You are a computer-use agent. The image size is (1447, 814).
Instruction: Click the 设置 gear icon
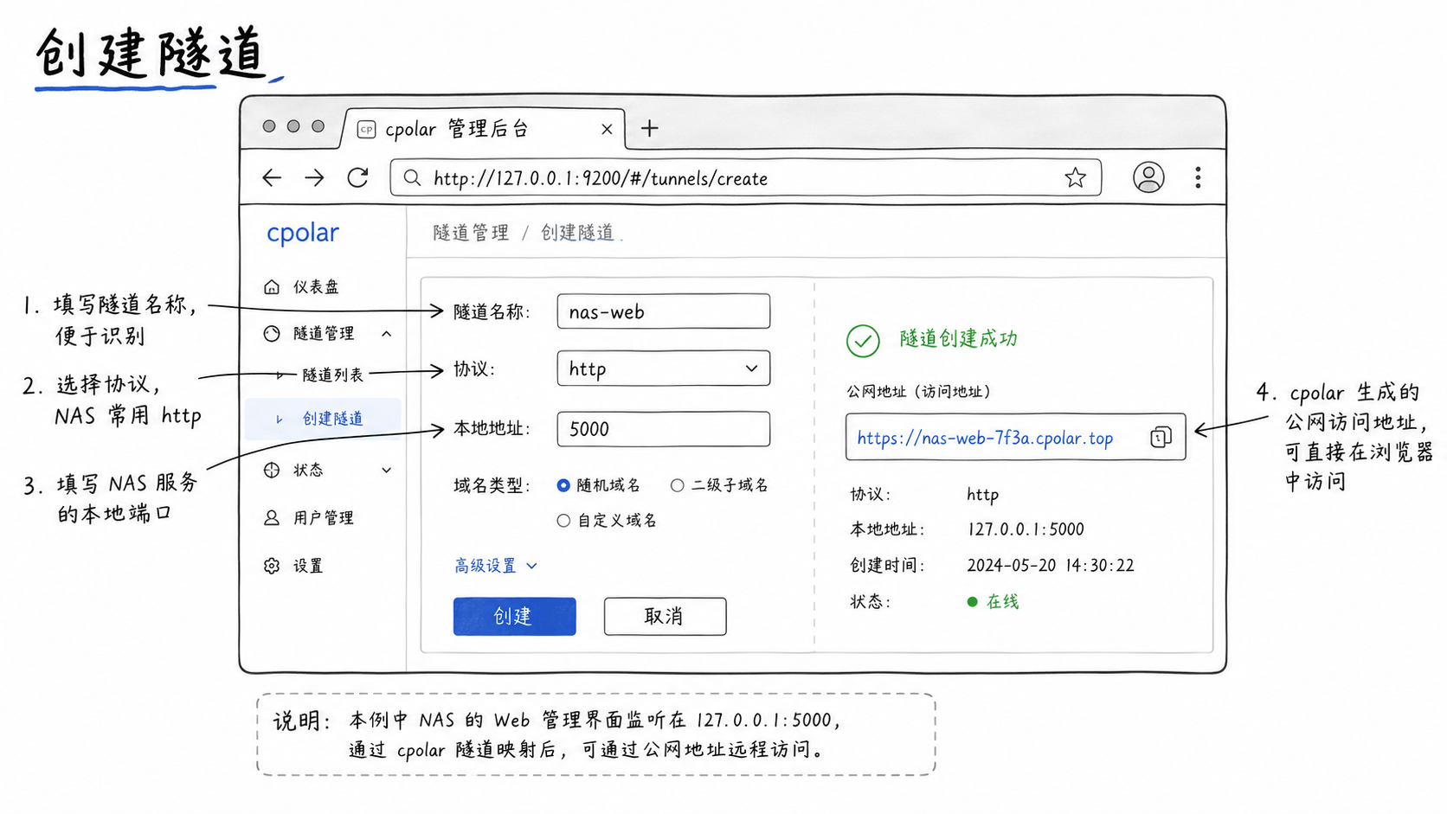click(272, 566)
